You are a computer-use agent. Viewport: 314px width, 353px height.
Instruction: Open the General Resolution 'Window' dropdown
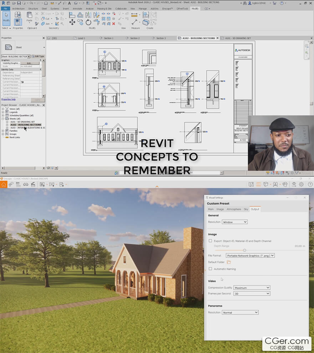tap(235, 222)
